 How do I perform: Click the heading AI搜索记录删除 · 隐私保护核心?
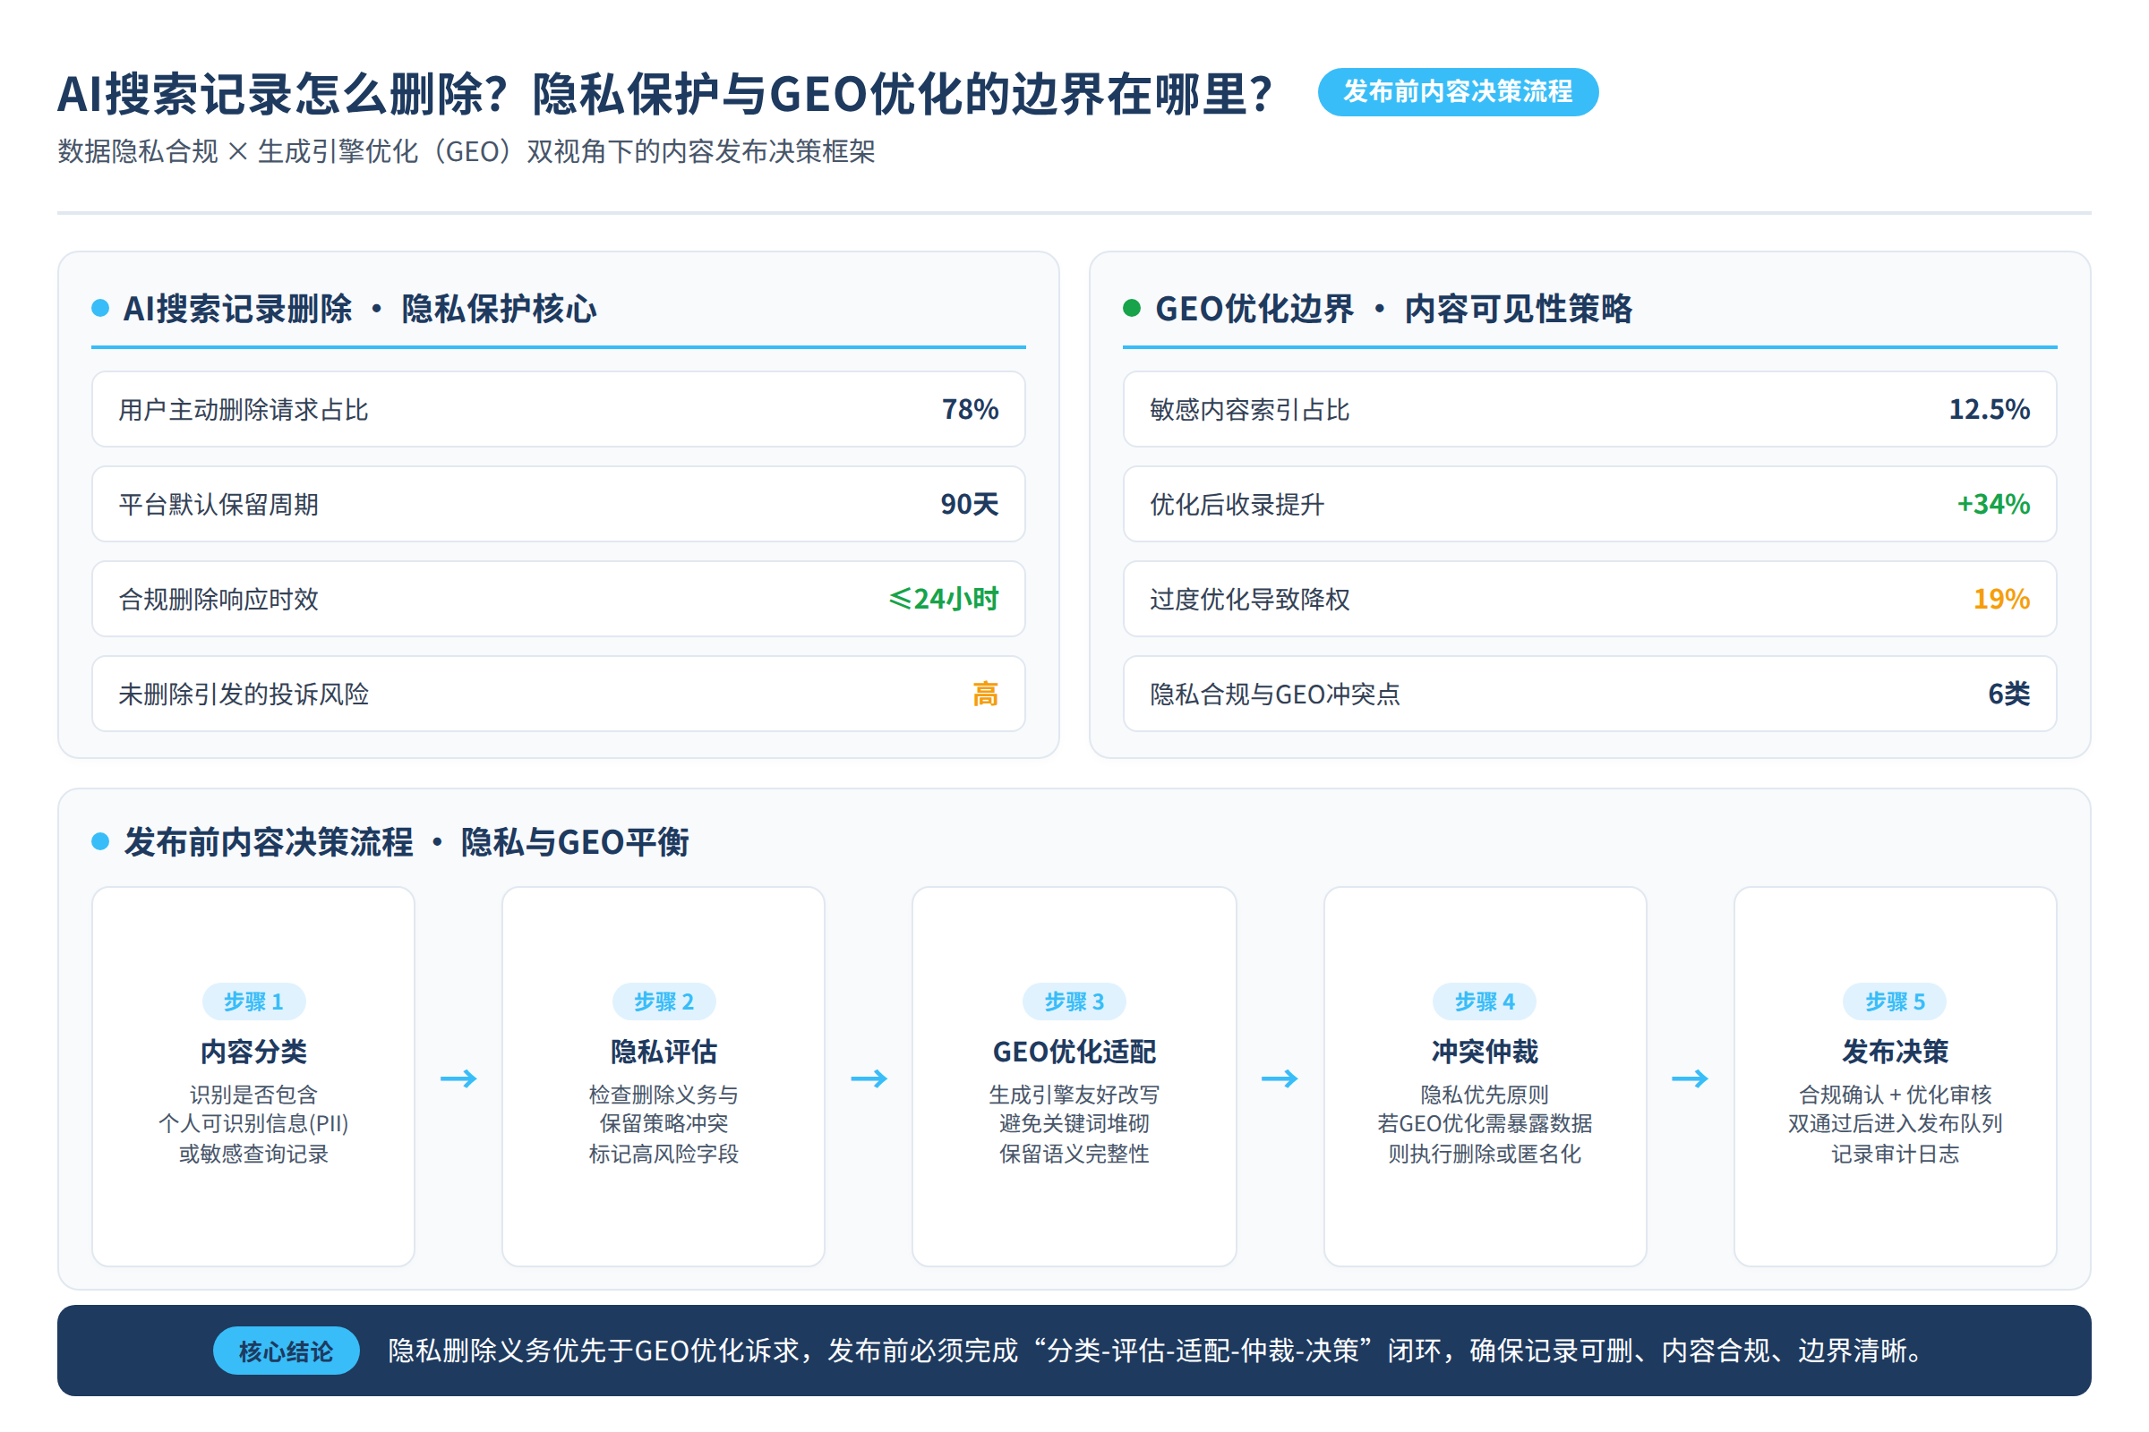coord(360,309)
